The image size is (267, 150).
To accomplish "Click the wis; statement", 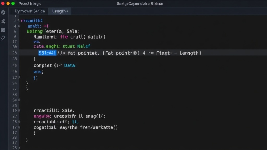I will pos(39,72).
